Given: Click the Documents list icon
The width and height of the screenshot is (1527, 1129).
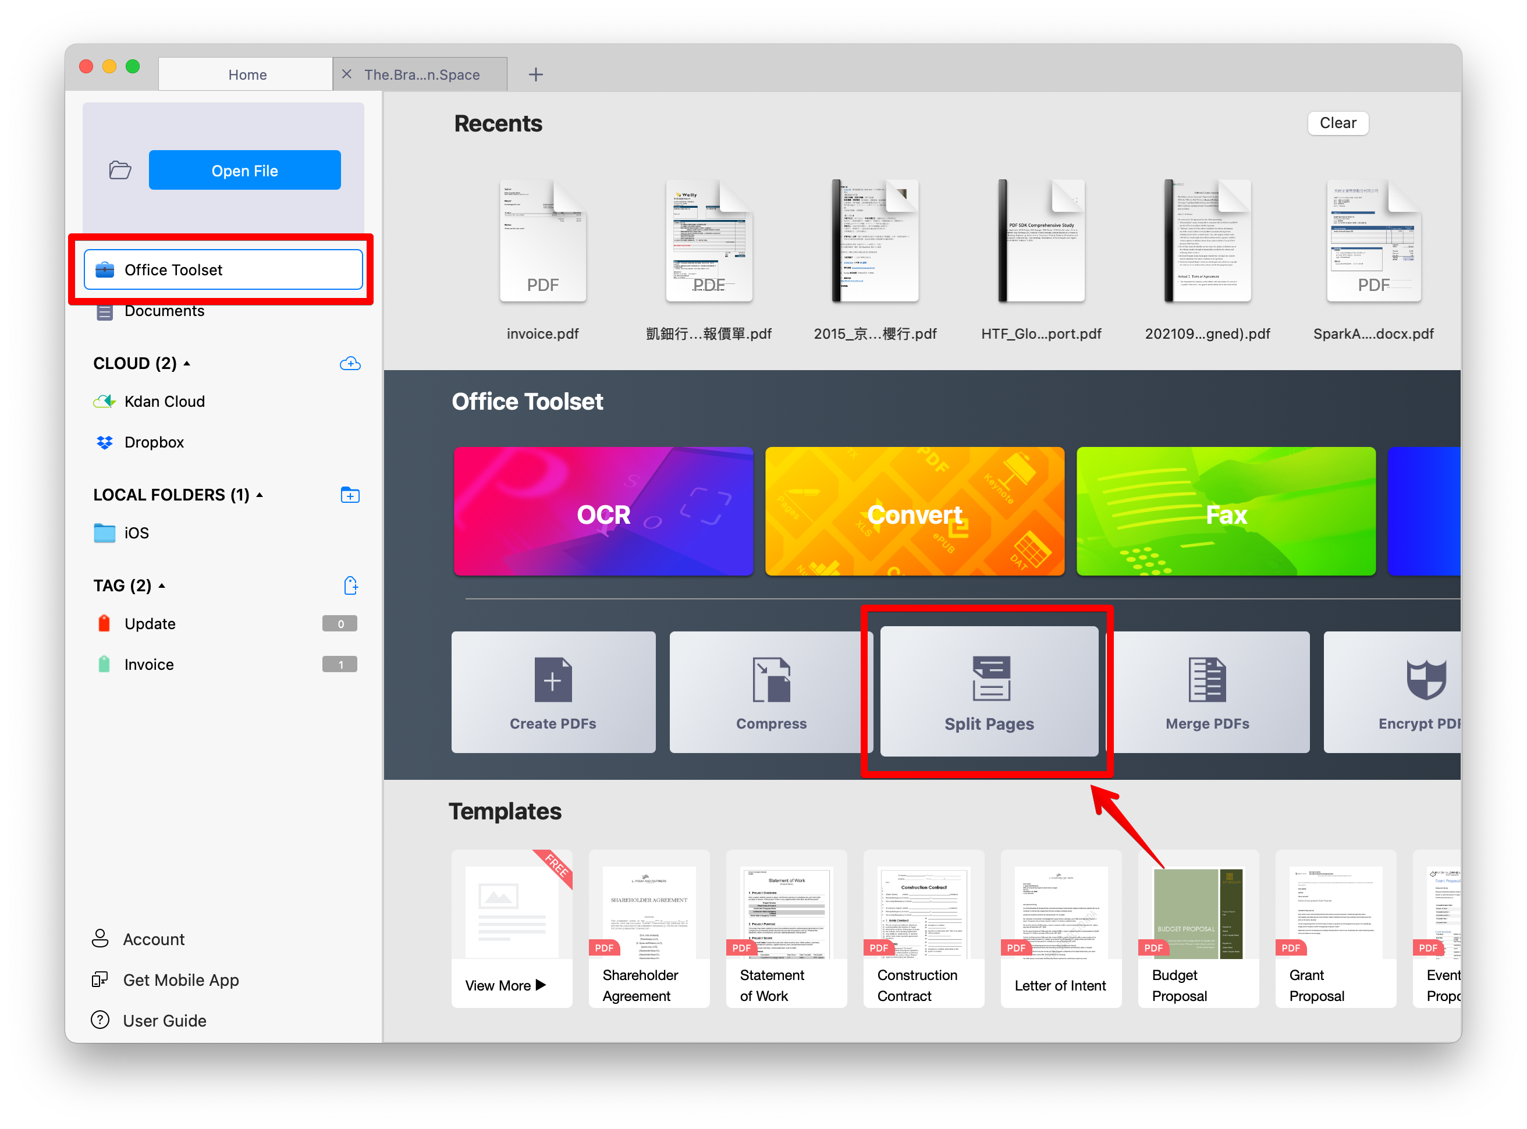Looking at the screenshot, I should pyautogui.click(x=105, y=313).
